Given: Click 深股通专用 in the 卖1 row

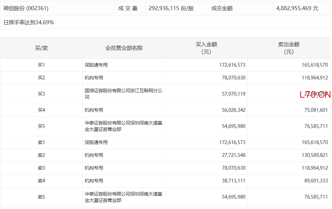Looking at the screenshot, I should coord(96,142).
